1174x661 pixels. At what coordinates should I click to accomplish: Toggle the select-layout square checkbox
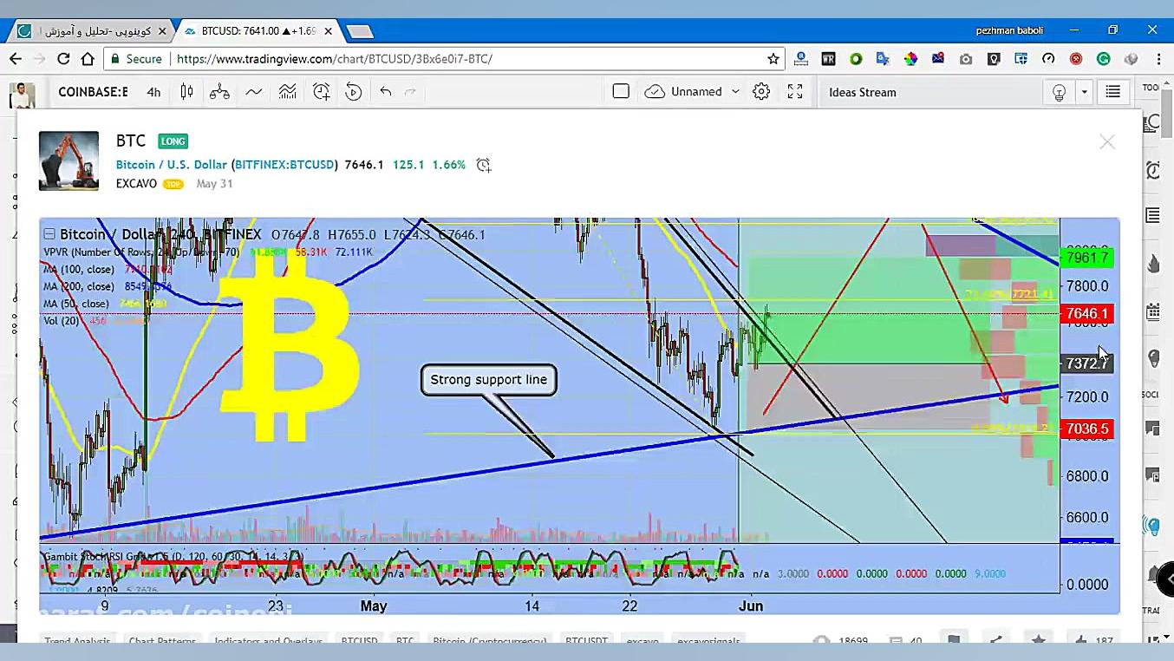(x=621, y=91)
